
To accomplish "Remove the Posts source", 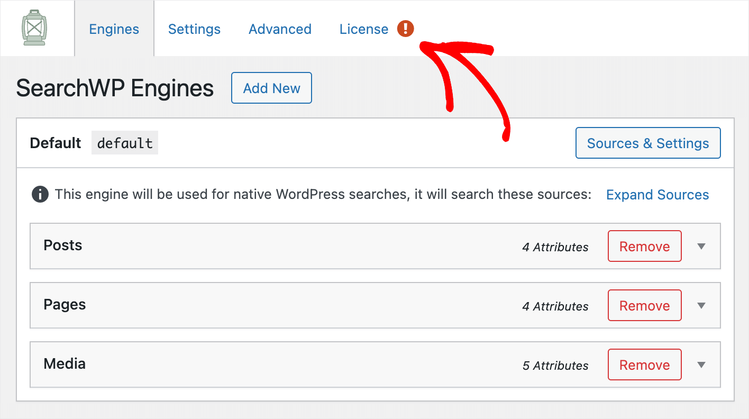I will pos(645,247).
